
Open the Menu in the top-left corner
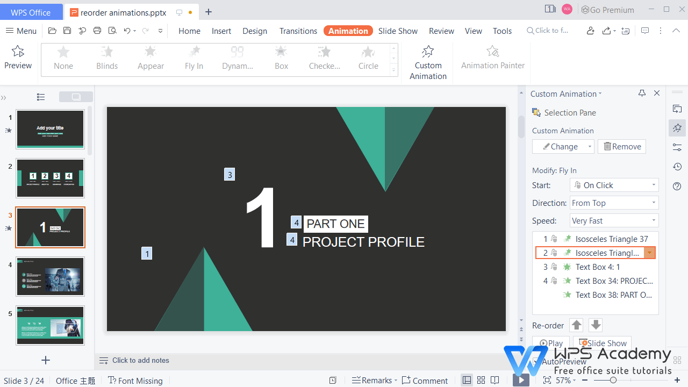[x=20, y=31]
